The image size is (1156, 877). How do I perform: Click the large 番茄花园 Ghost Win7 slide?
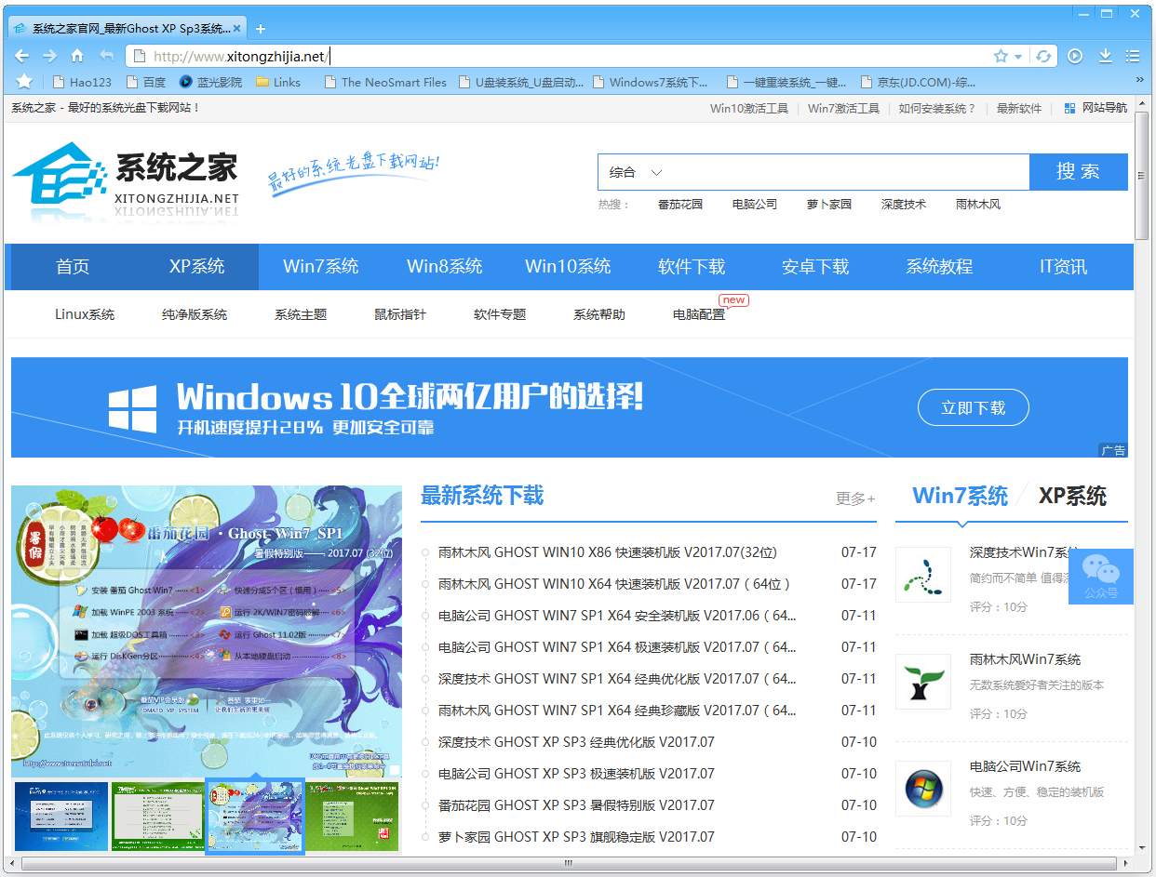coord(207,631)
